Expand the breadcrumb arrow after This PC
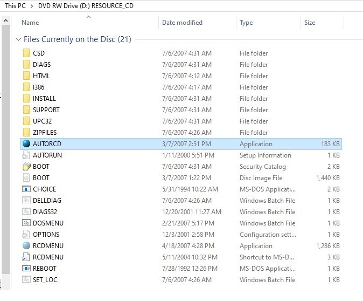The height and width of the screenshot is (301, 363). (x=32, y=6)
